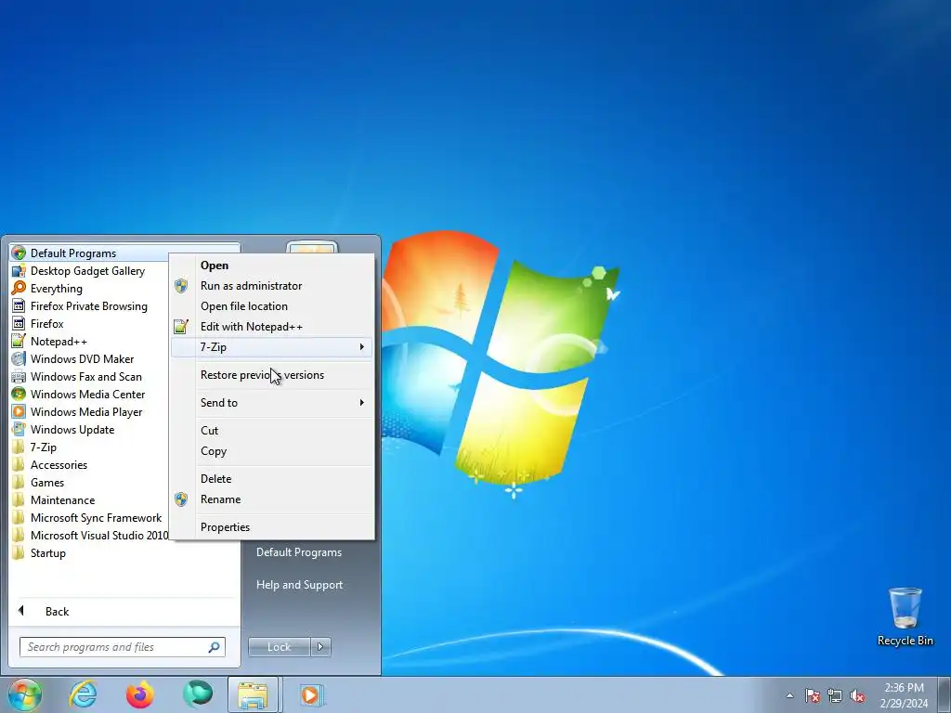Expand the Send to submenu arrow
Viewport: 951px width, 713px height.
[x=361, y=403]
